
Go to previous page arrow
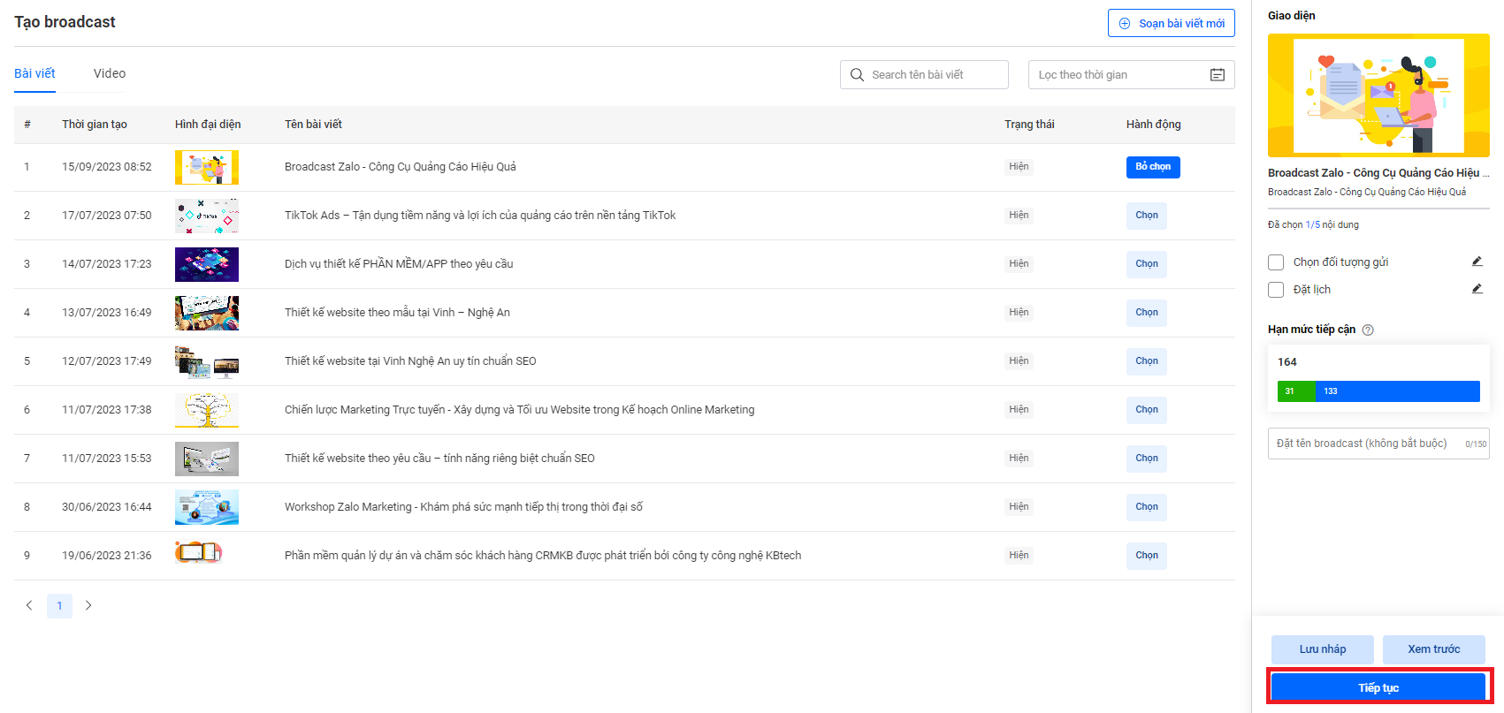click(x=29, y=605)
